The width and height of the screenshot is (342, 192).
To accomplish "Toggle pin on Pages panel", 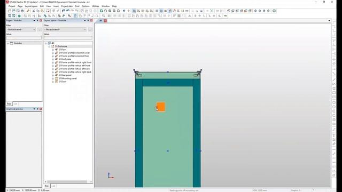I will (37, 20).
